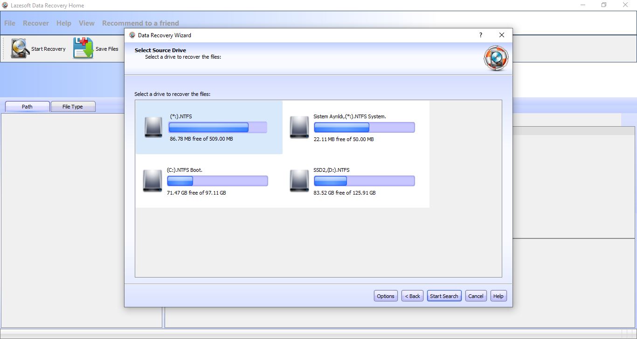Click the '(C:).NTFS Boot.' label

click(x=185, y=170)
